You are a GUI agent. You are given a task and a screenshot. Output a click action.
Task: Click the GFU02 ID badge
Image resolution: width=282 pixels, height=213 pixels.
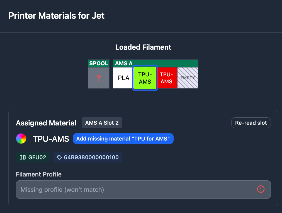pyautogui.click(x=33, y=157)
